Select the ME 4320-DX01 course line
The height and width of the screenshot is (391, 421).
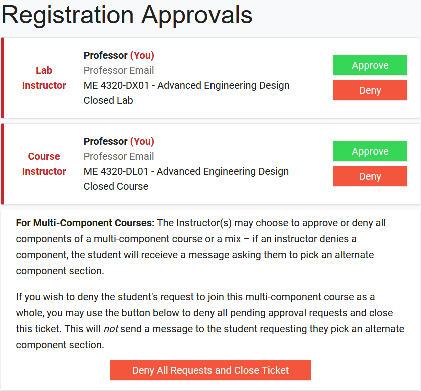click(186, 86)
